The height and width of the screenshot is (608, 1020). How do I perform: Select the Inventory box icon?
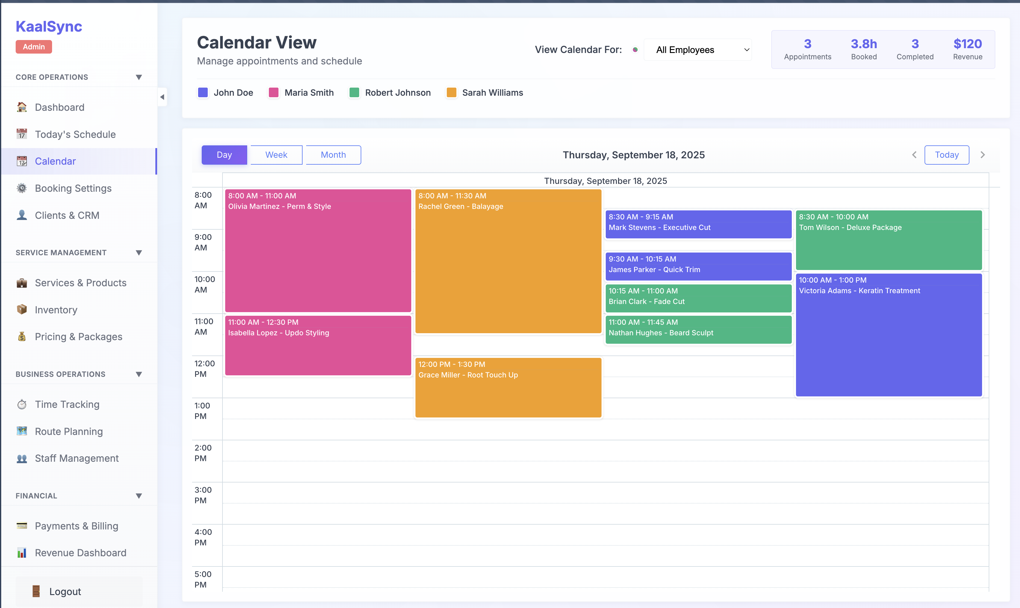22,309
